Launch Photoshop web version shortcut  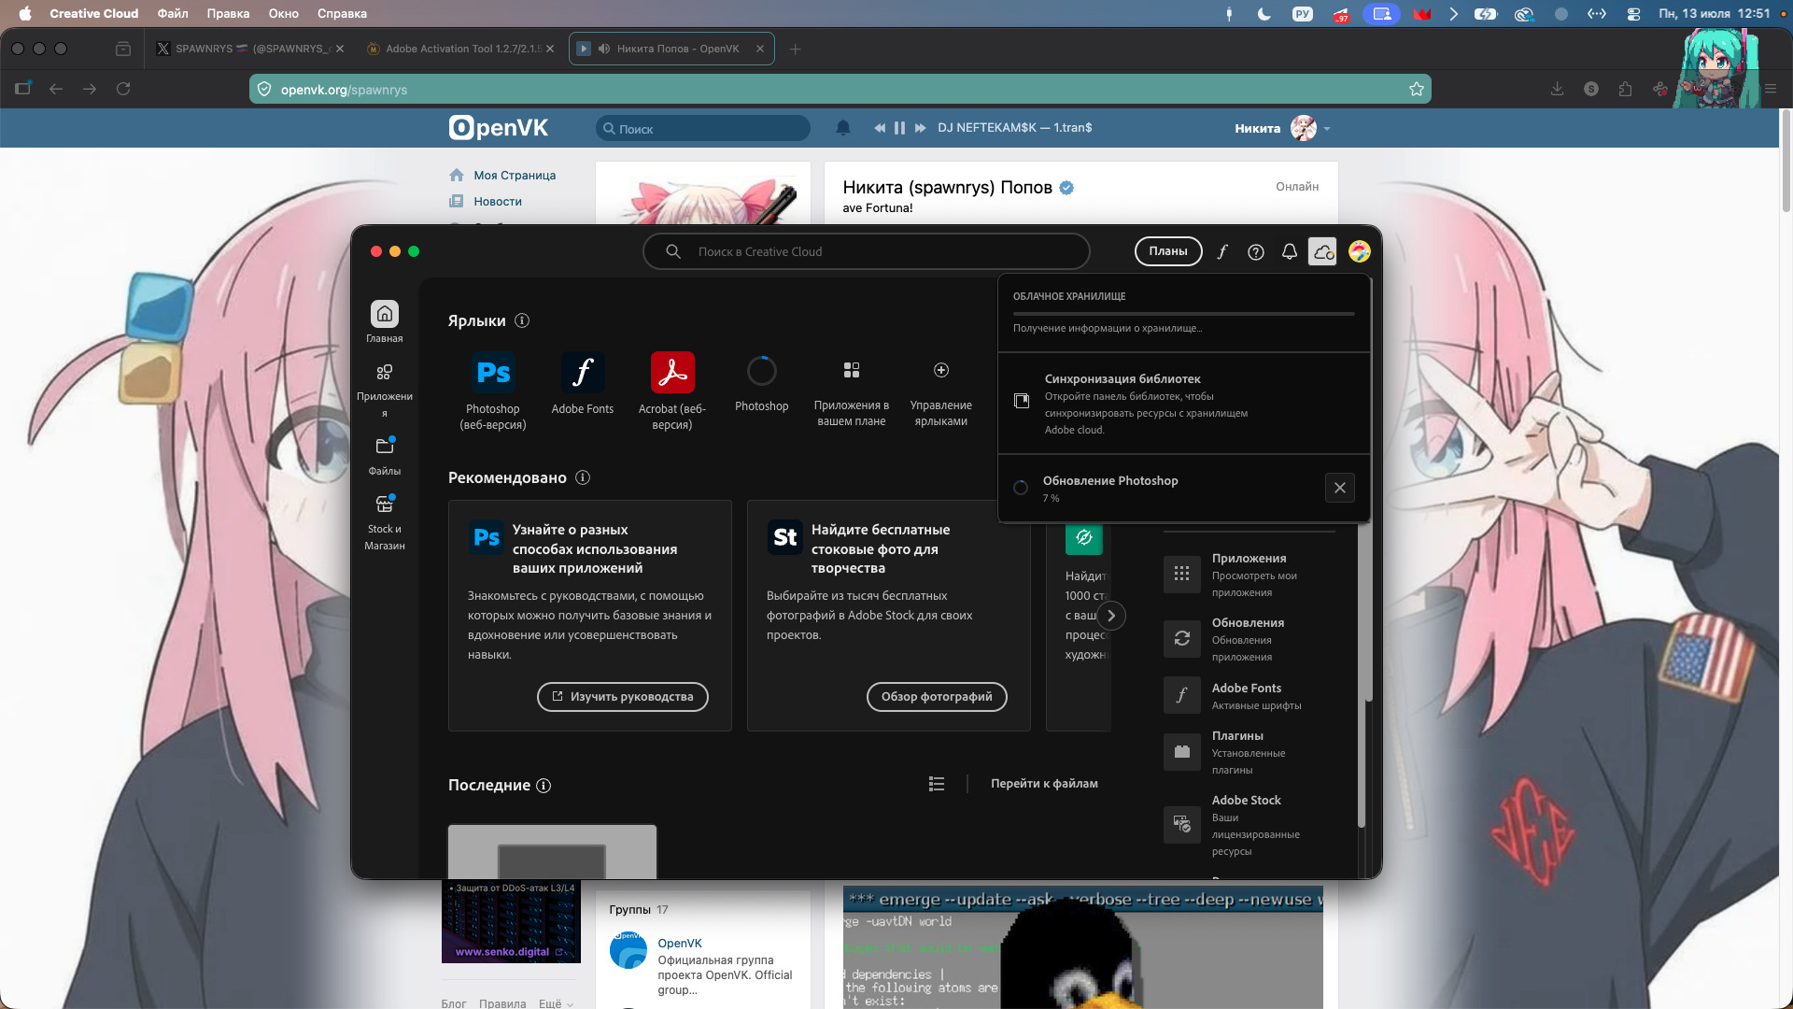(493, 391)
